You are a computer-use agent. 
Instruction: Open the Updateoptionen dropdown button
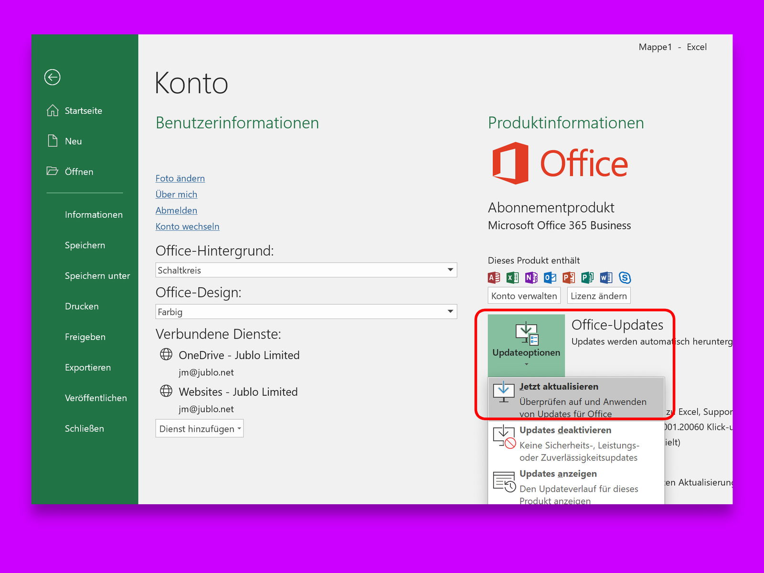click(526, 345)
